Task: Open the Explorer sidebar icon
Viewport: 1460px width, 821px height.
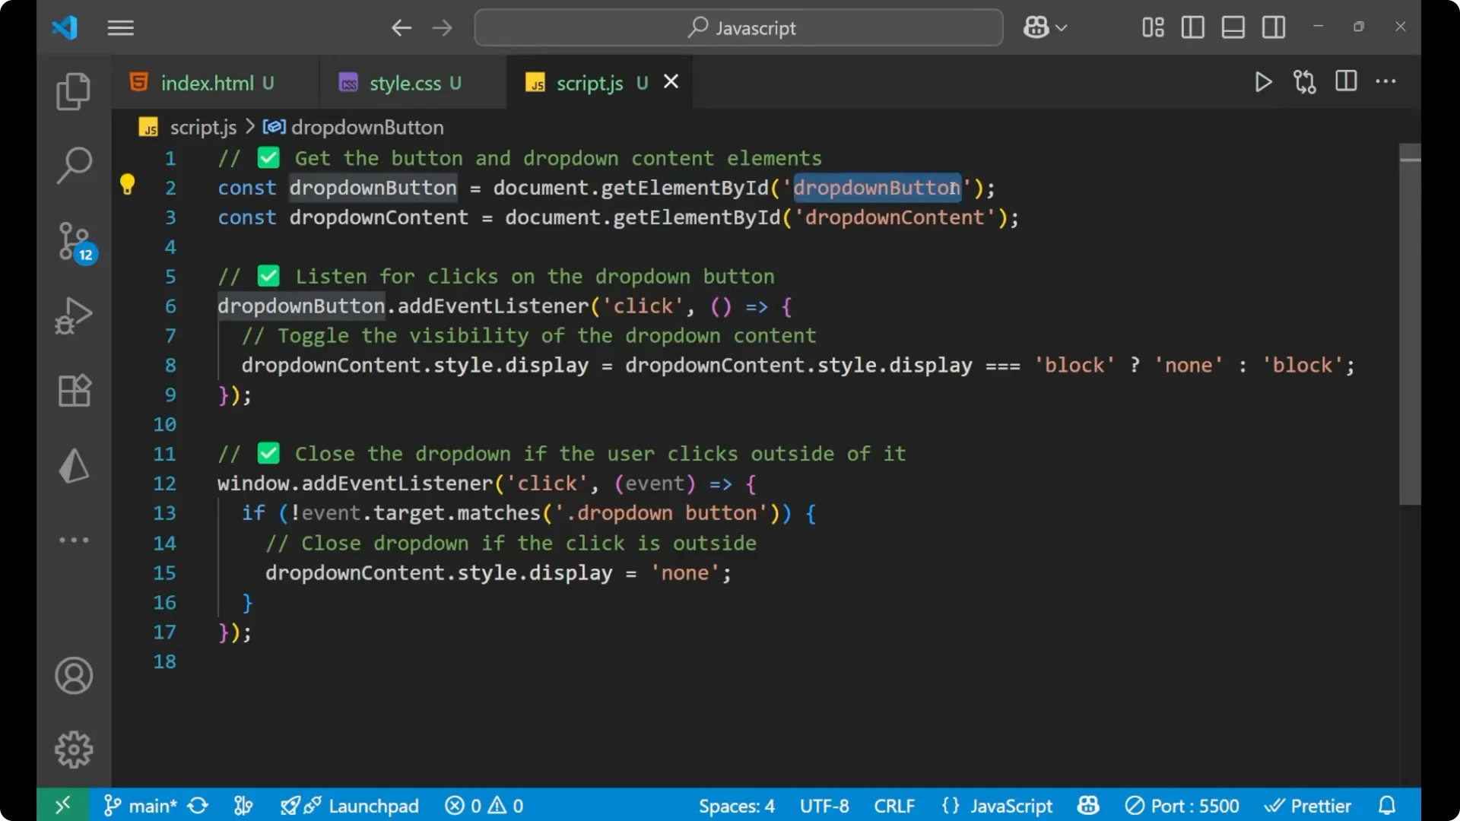Action: click(x=73, y=90)
